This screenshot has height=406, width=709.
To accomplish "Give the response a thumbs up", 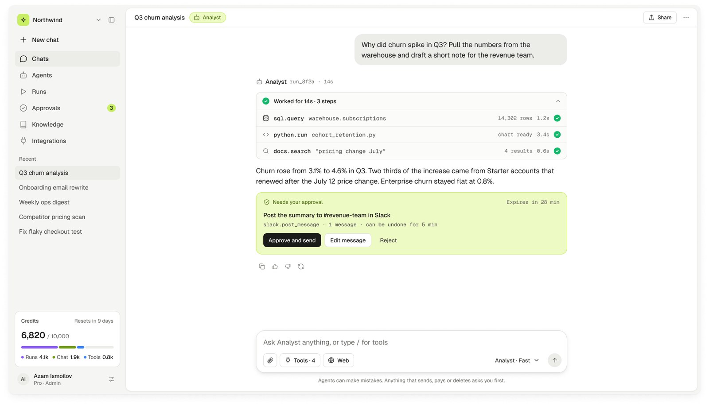I will tap(275, 267).
